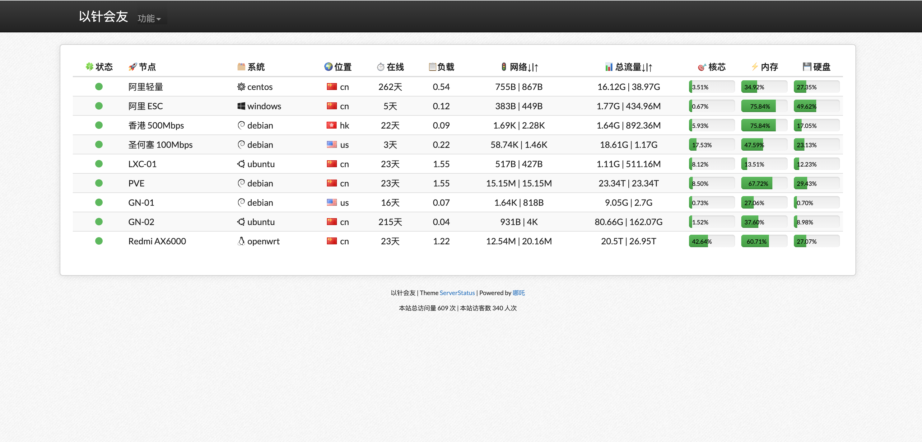Expand the Redmi AX6000 node row

157,241
